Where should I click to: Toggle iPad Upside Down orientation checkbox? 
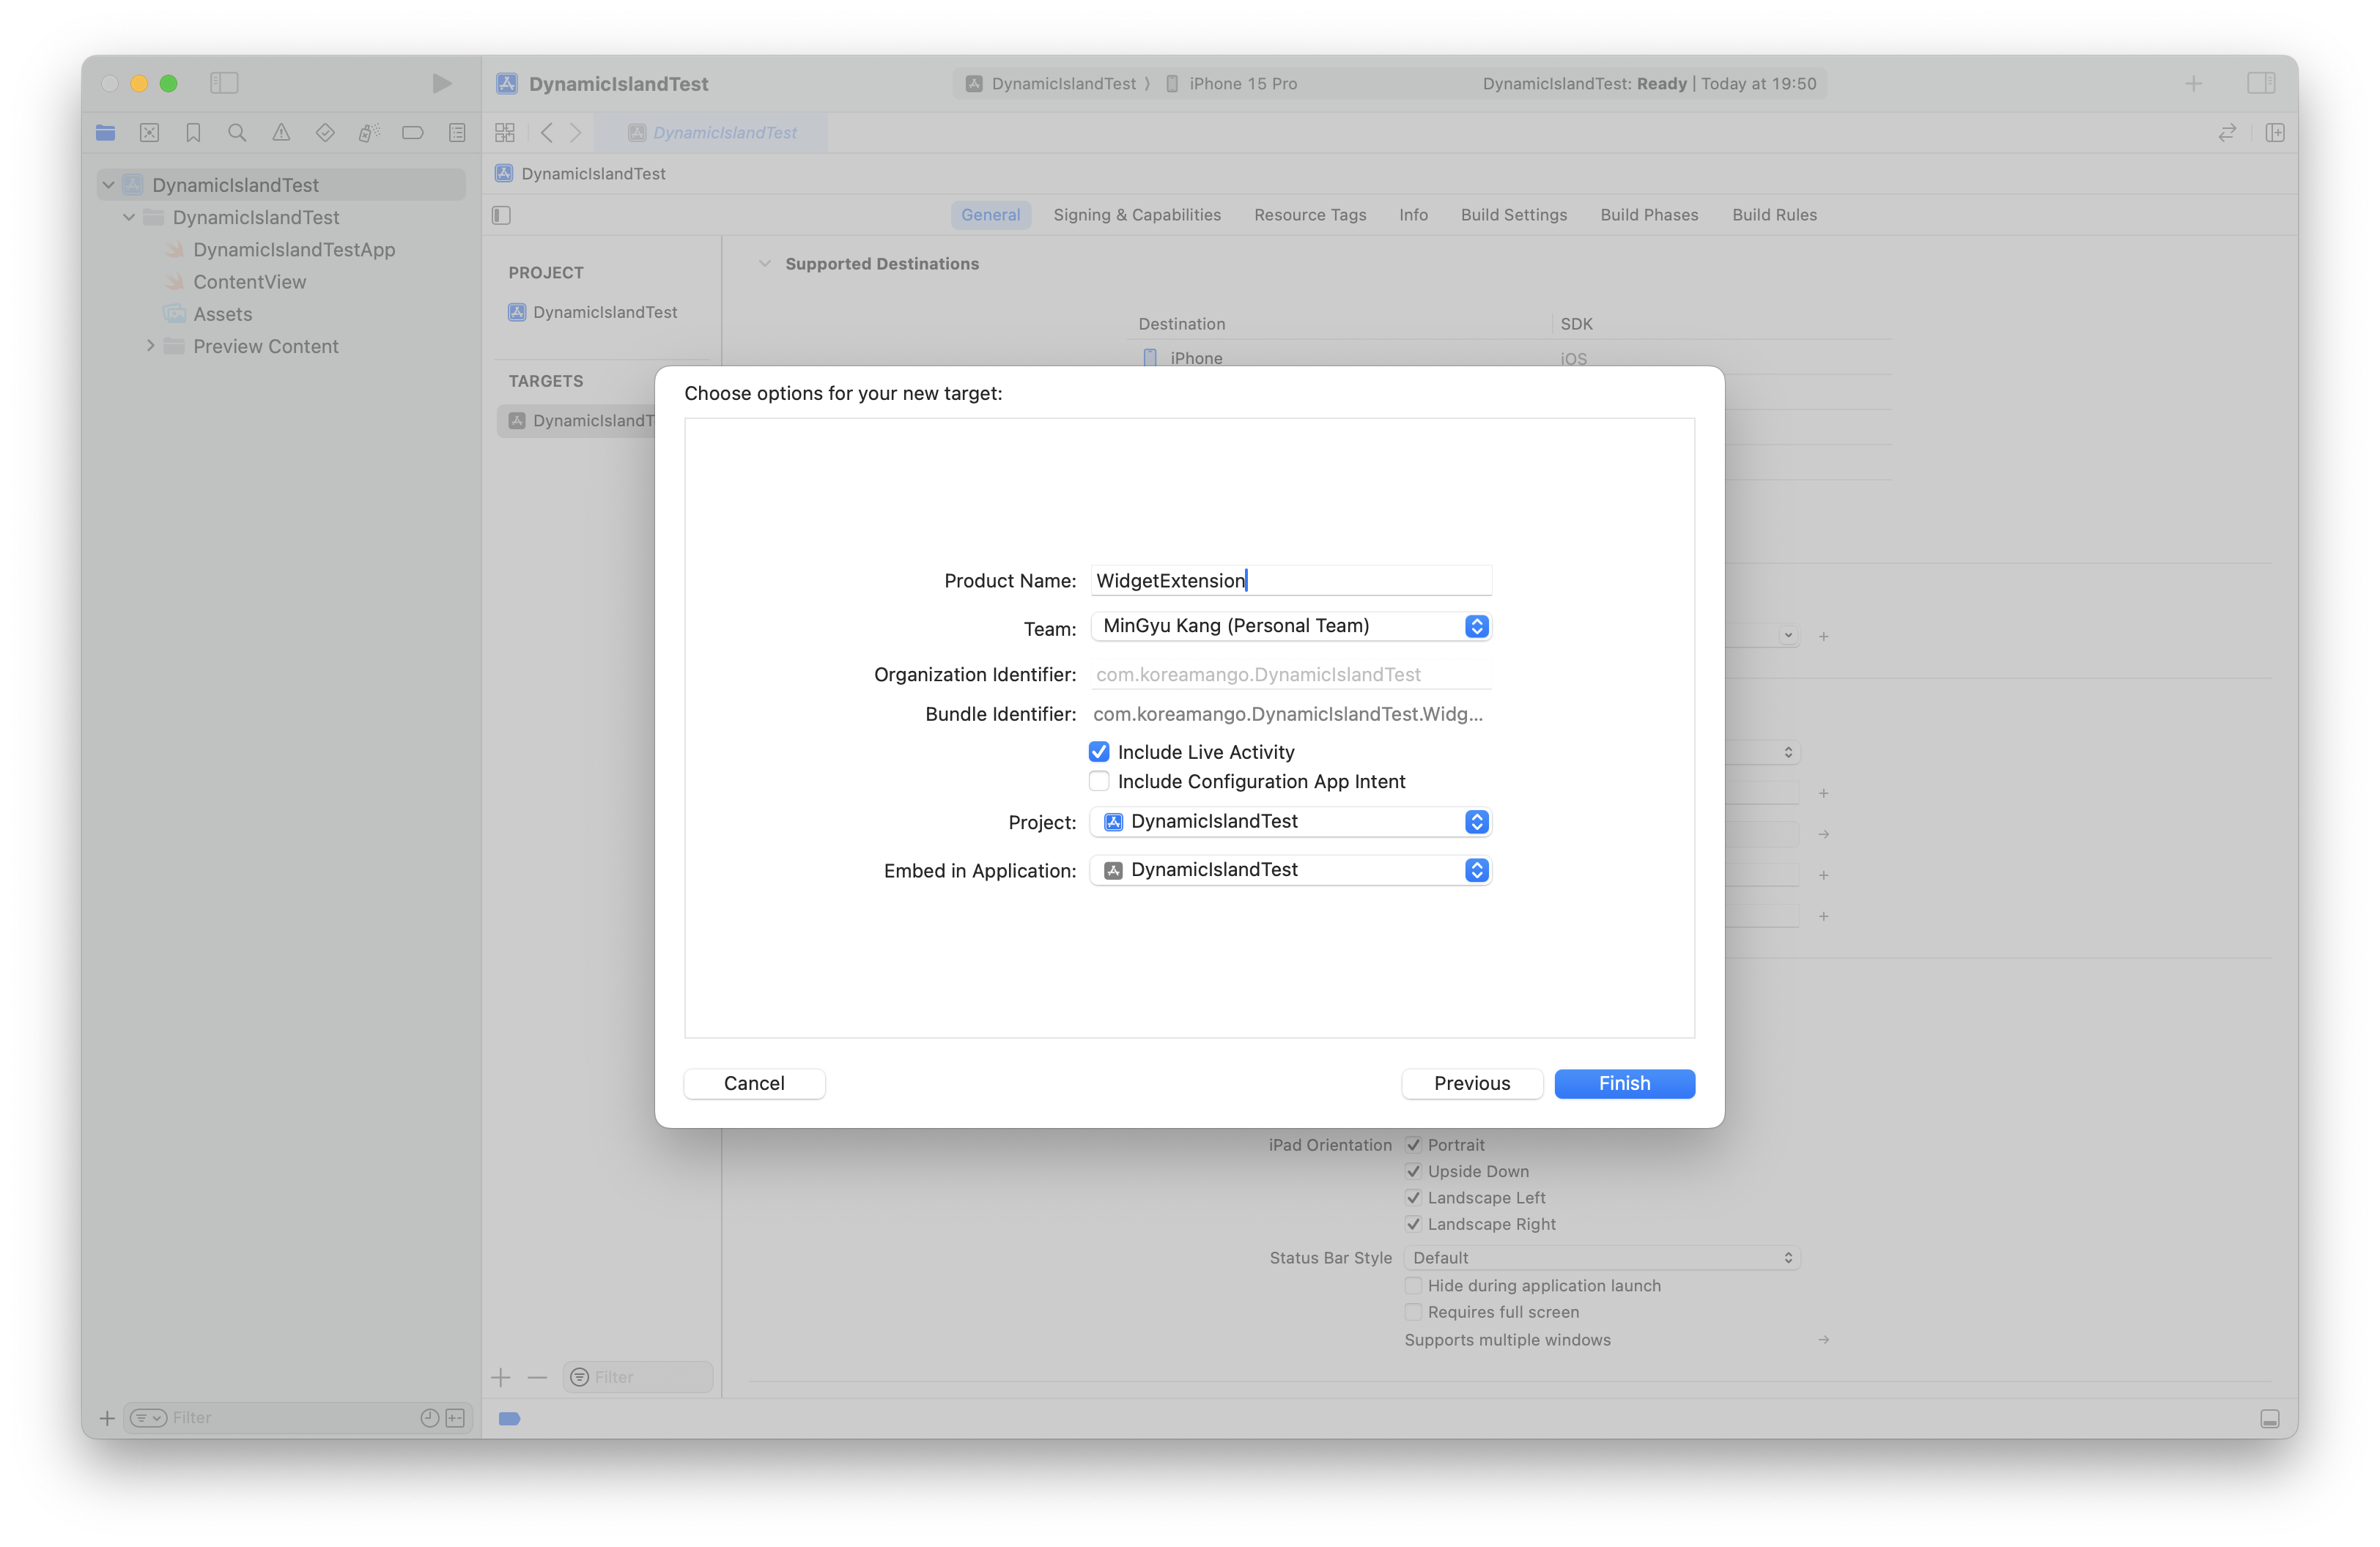click(1413, 1171)
